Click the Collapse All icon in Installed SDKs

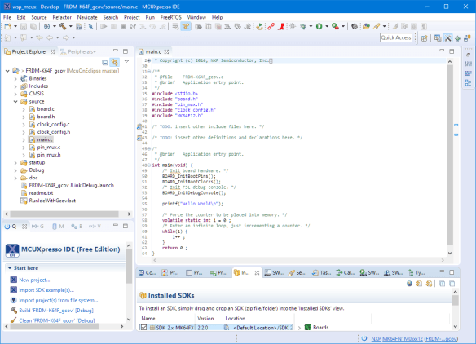point(452,284)
